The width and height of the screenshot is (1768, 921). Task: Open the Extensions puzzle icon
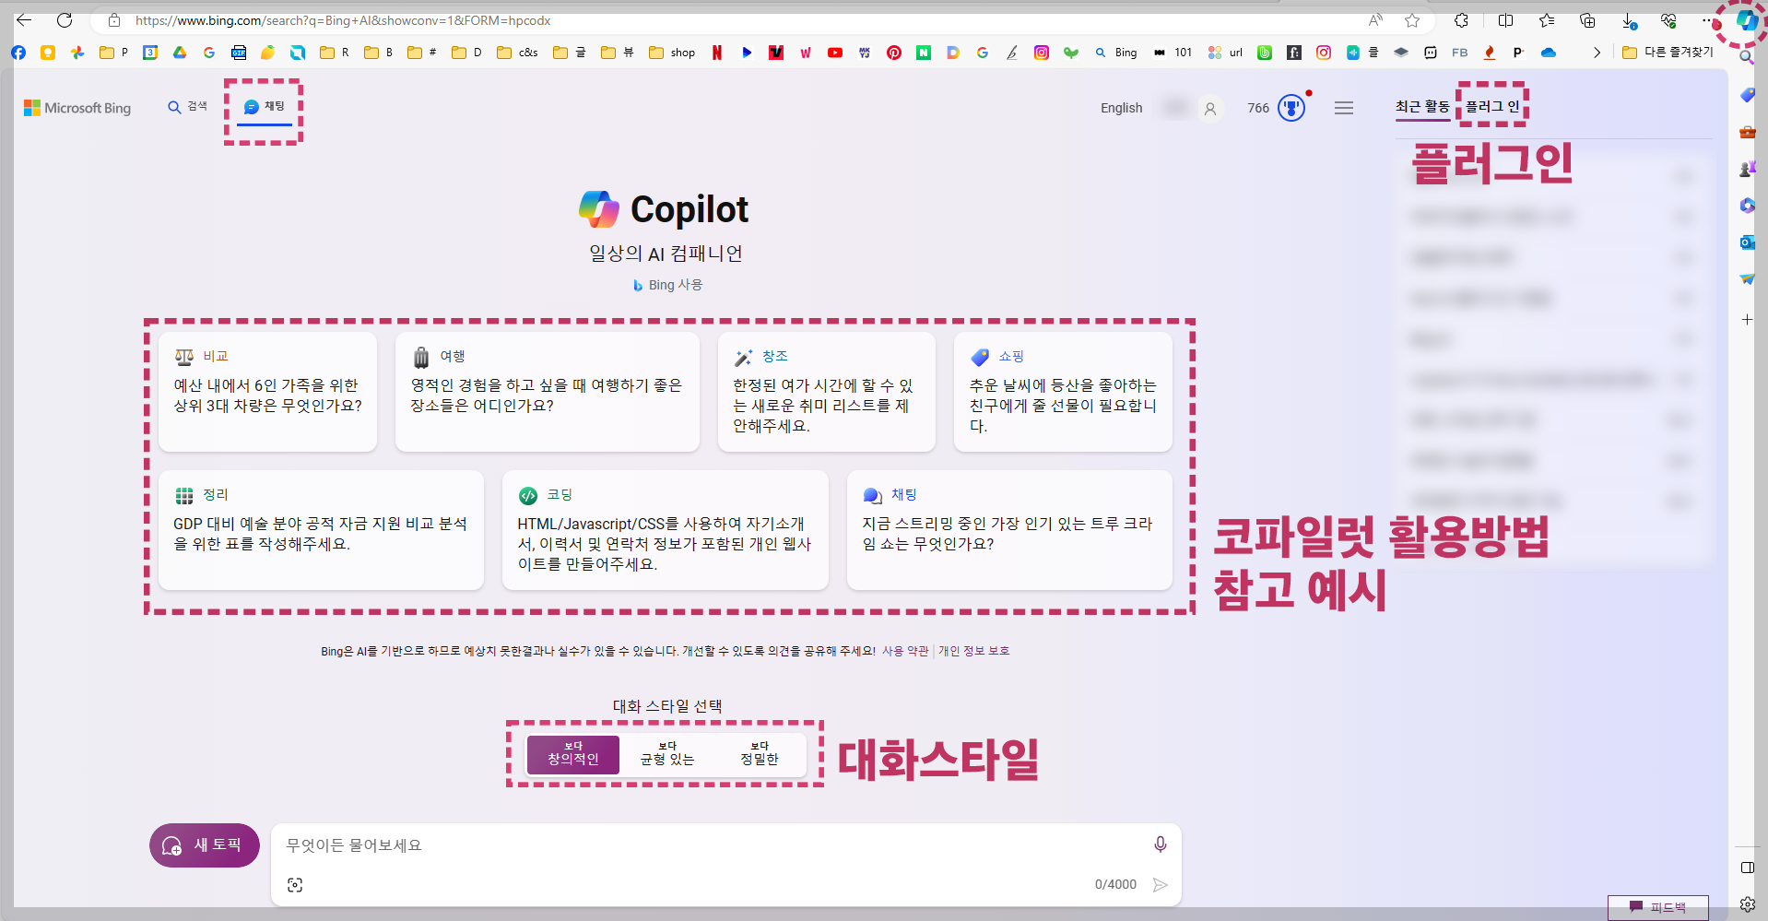click(x=1461, y=20)
